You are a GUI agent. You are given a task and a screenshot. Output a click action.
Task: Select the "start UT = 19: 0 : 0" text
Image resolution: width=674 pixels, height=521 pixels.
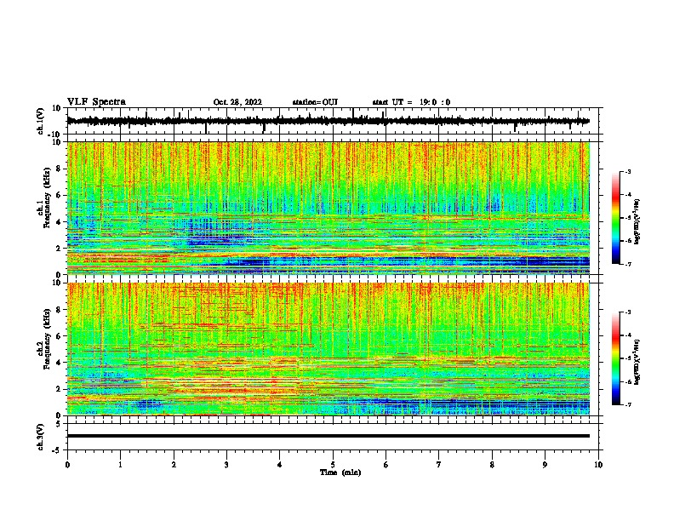(411, 102)
